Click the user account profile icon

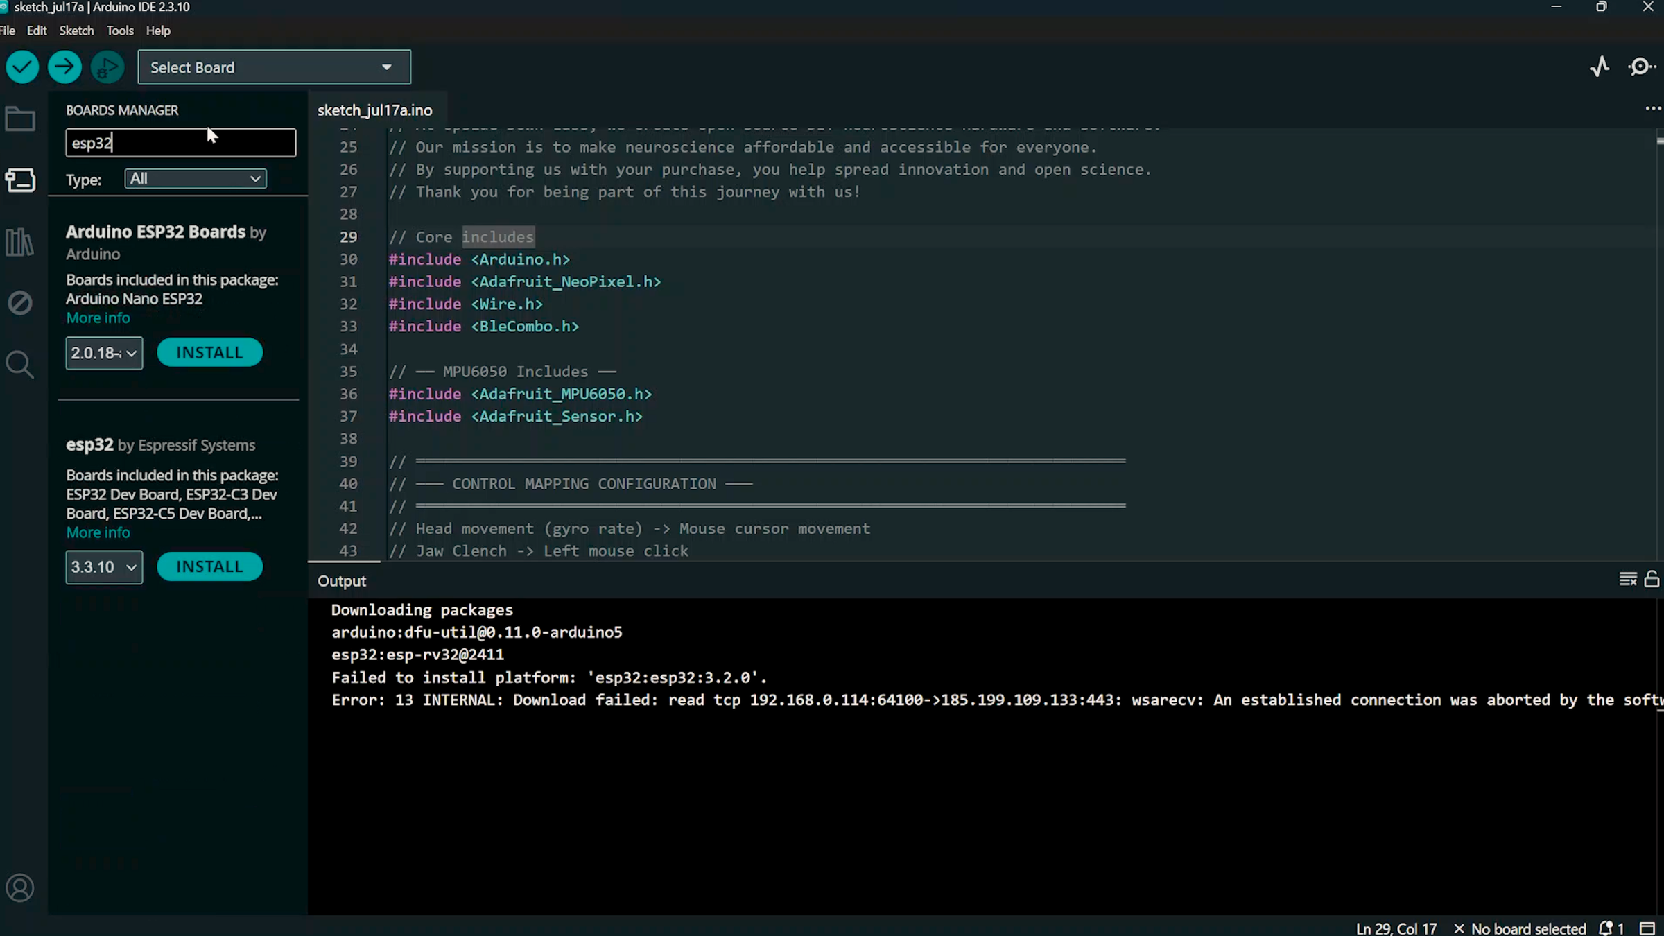click(20, 888)
